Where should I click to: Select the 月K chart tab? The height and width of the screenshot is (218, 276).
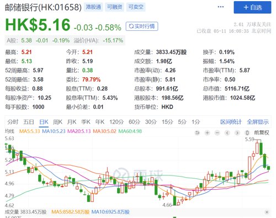pyautogui.click(x=72, y=122)
